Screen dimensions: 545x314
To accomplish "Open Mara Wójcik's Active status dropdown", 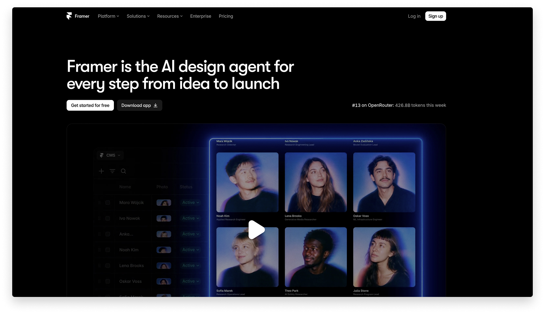I will coord(191,202).
